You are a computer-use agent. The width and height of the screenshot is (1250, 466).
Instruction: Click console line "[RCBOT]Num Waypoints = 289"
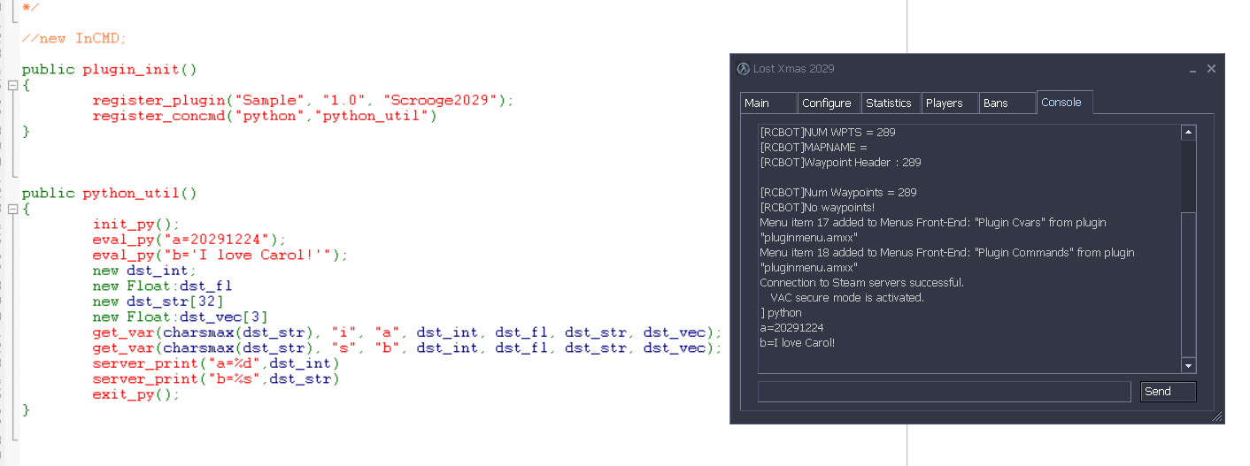pos(838,193)
